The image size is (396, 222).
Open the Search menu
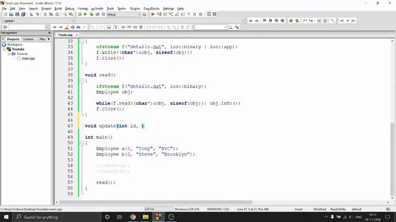tap(33, 9)
